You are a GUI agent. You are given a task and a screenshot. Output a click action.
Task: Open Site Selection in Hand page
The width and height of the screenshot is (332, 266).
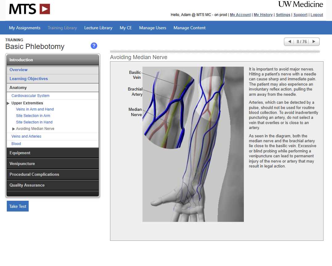coord(34,122)
